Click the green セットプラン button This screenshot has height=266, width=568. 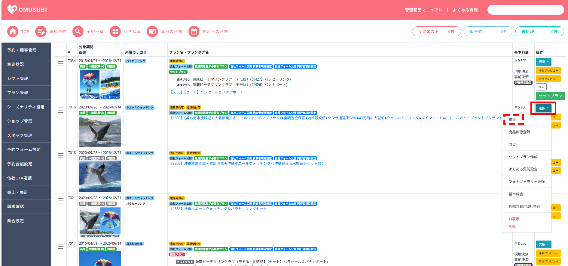point(550,96)
